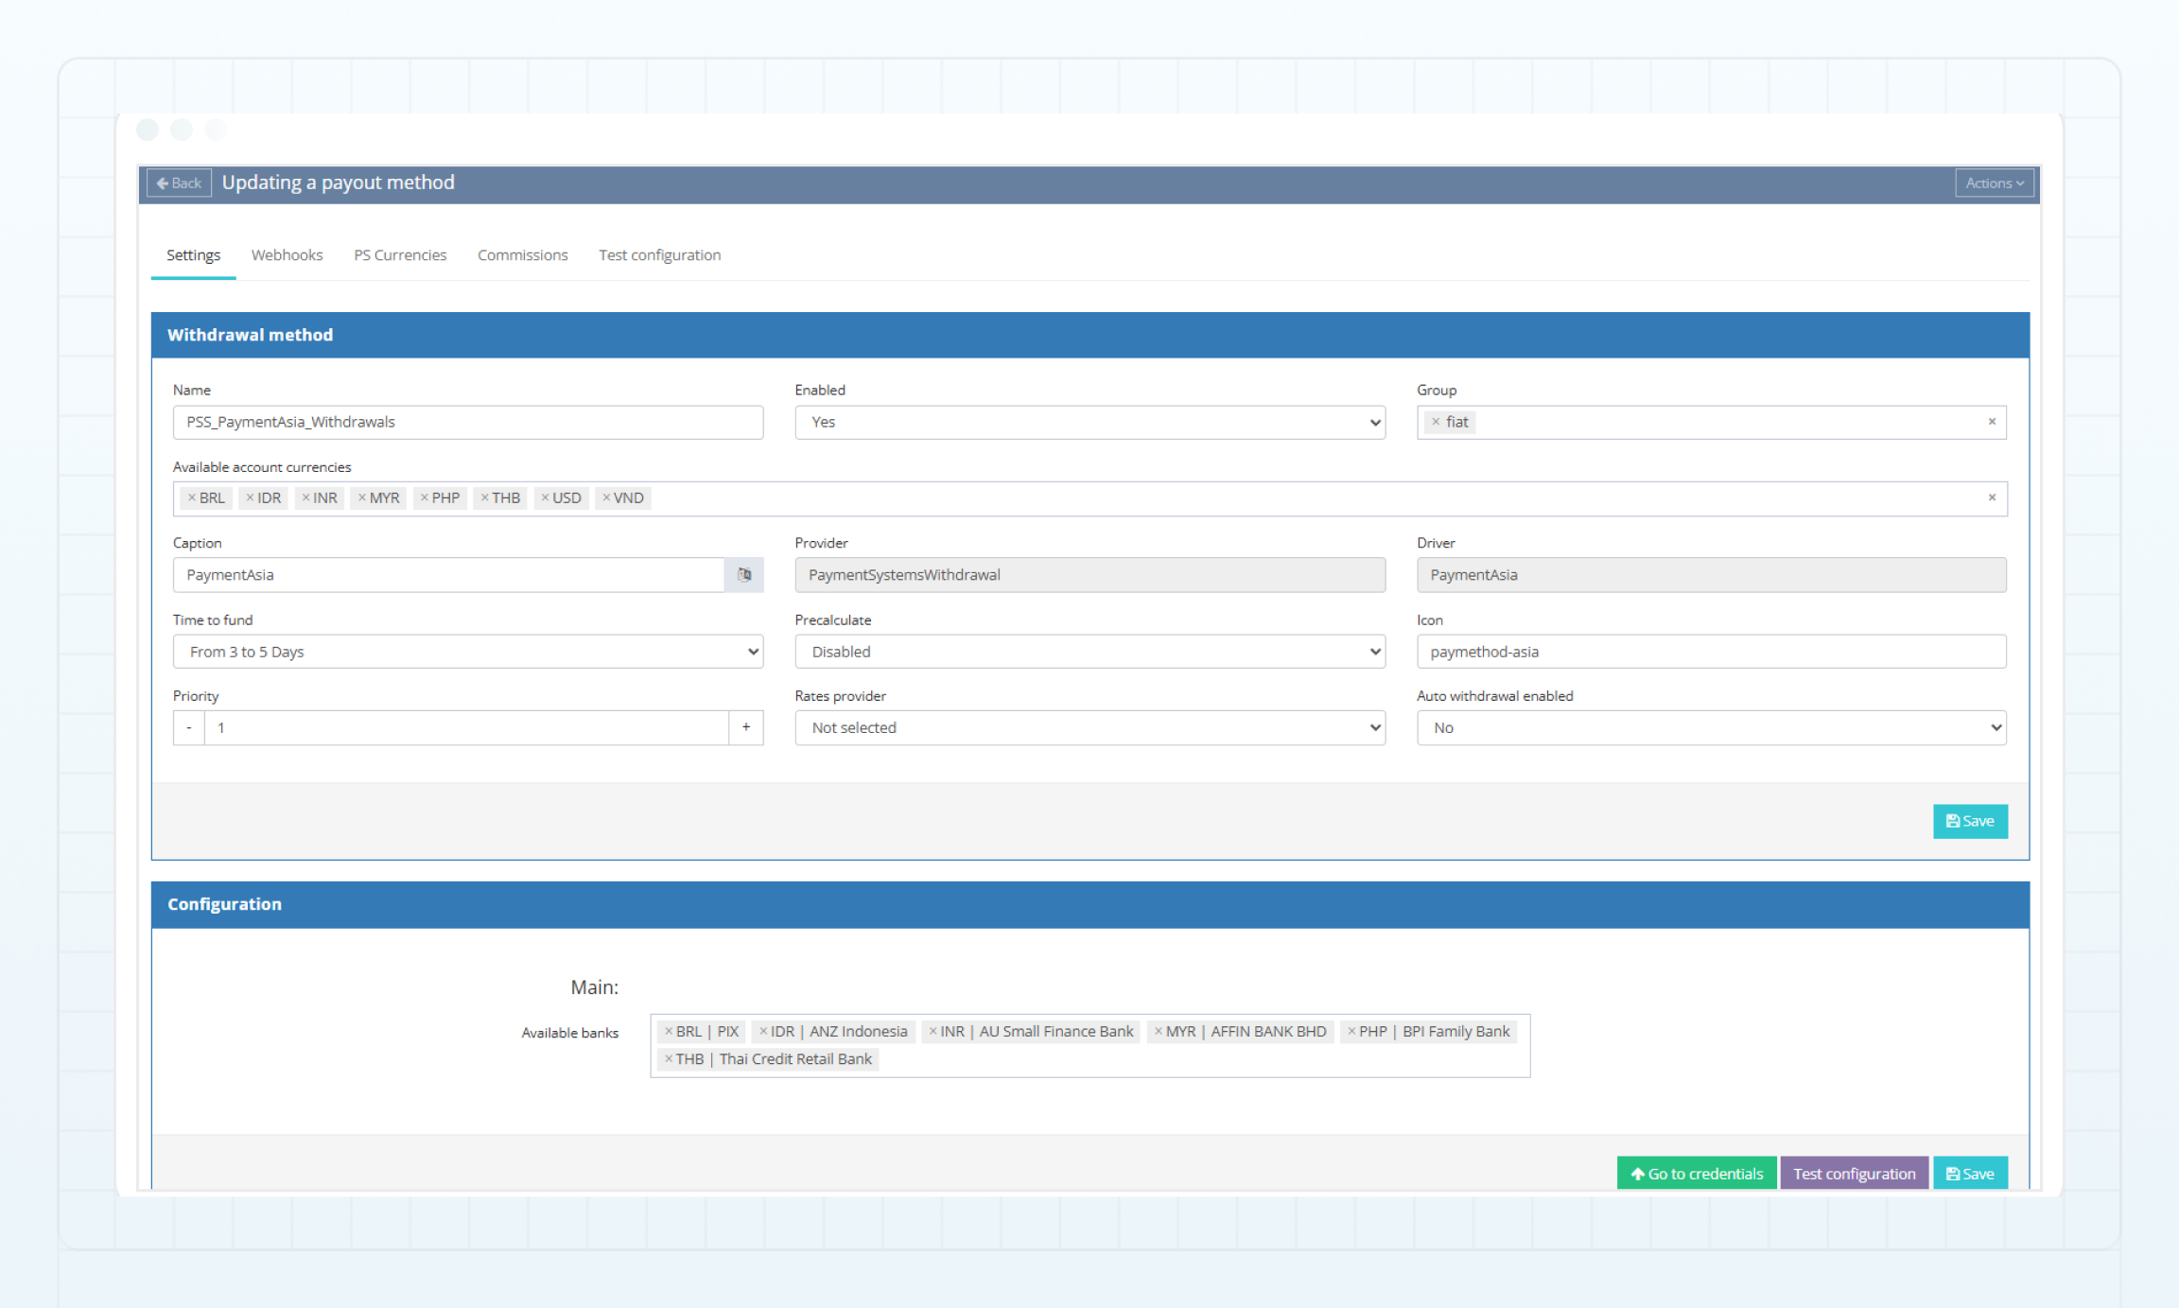
Task: Decrease priority with minus button
Action: (189, 727)
